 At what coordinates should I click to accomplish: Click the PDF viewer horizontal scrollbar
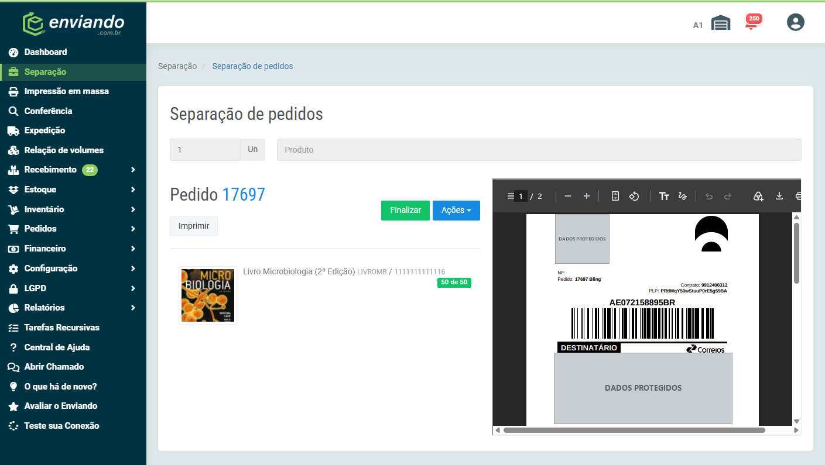(634, 430)
